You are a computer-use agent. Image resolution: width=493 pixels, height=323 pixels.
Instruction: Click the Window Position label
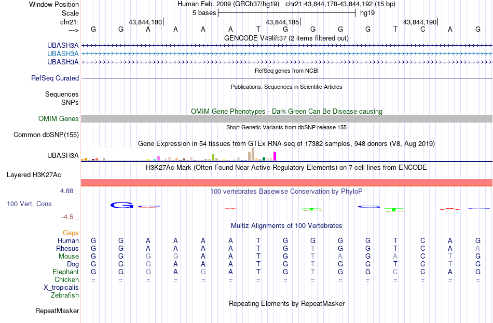coord(54,4)
